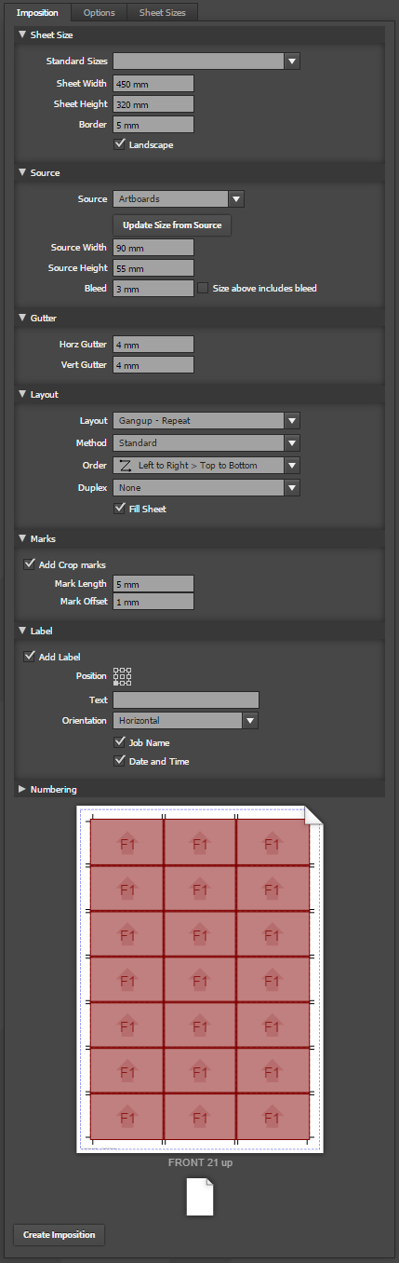Click the blank page icon below preview

[x=200, y=1197]
